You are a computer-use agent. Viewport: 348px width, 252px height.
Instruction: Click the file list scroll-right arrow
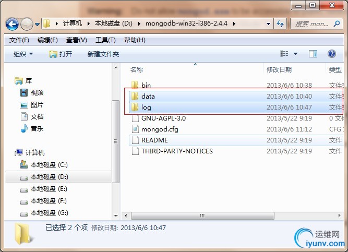(339, 215)
